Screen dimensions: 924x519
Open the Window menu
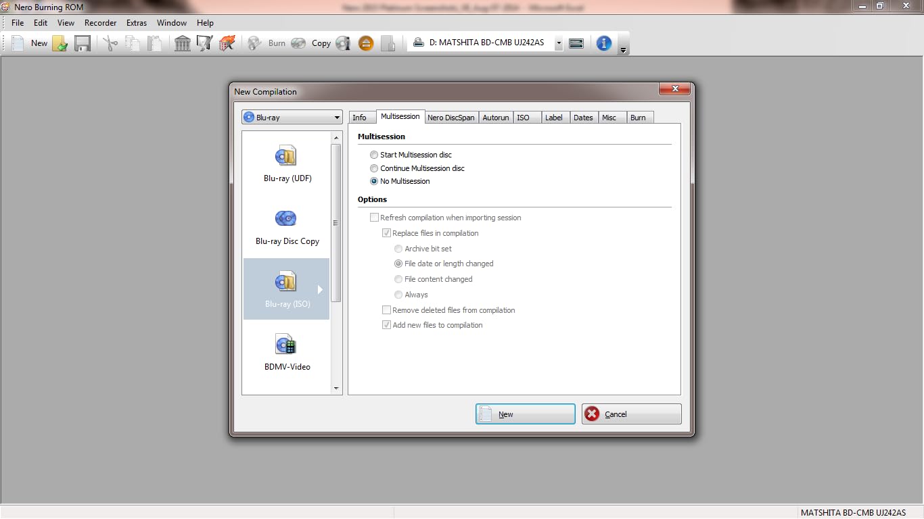tap(172, 23)
